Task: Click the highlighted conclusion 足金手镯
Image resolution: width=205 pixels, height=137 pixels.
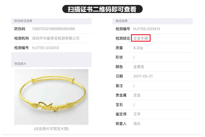Action: point(141,38)
